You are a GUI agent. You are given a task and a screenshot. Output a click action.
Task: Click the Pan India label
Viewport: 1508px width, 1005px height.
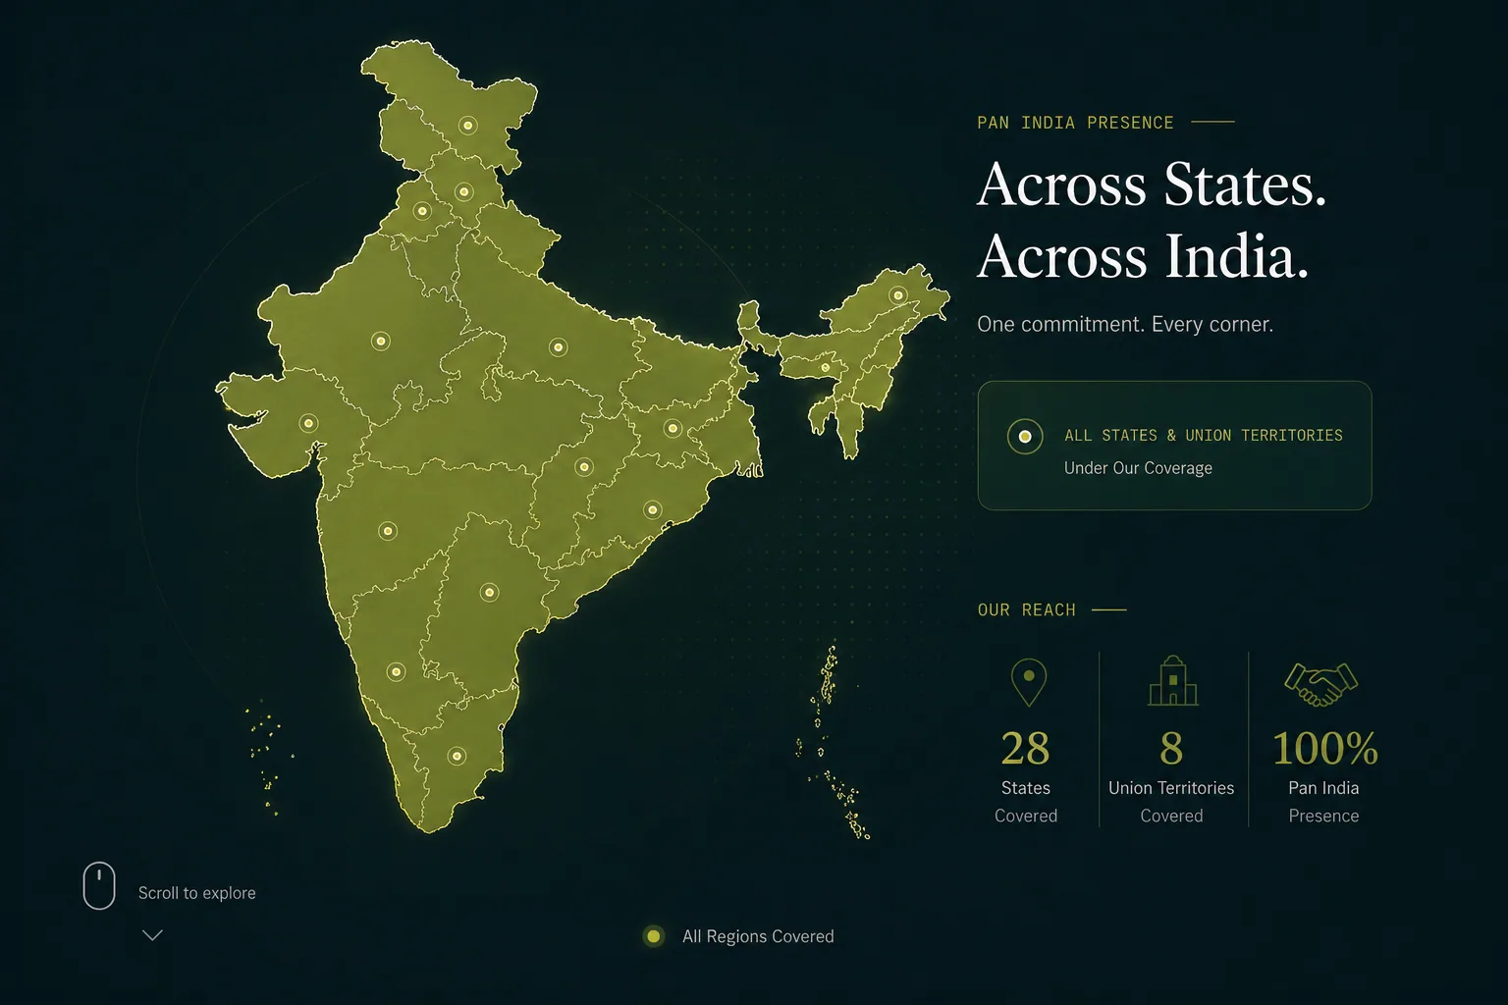1323,788
